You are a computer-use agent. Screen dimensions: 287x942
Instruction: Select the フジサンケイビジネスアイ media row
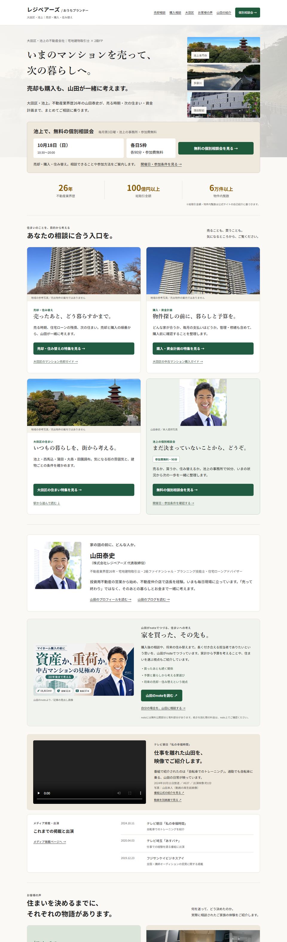tap(187, 861)
